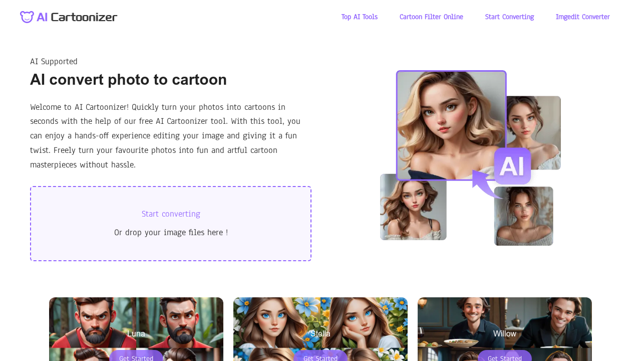Viewport: 641px width, 361px height.
Task: Click the large cartoon portrait in hero section
Action: (451, 124)
